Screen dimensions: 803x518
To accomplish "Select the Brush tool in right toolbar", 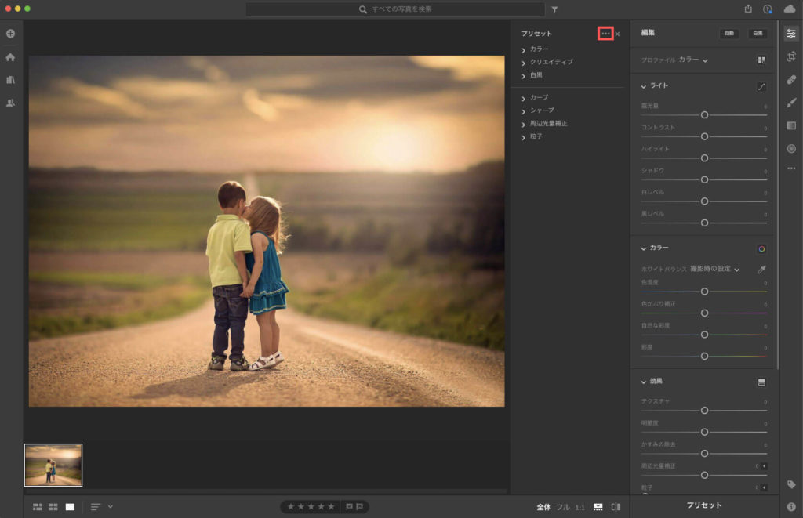I will (791, 103).
